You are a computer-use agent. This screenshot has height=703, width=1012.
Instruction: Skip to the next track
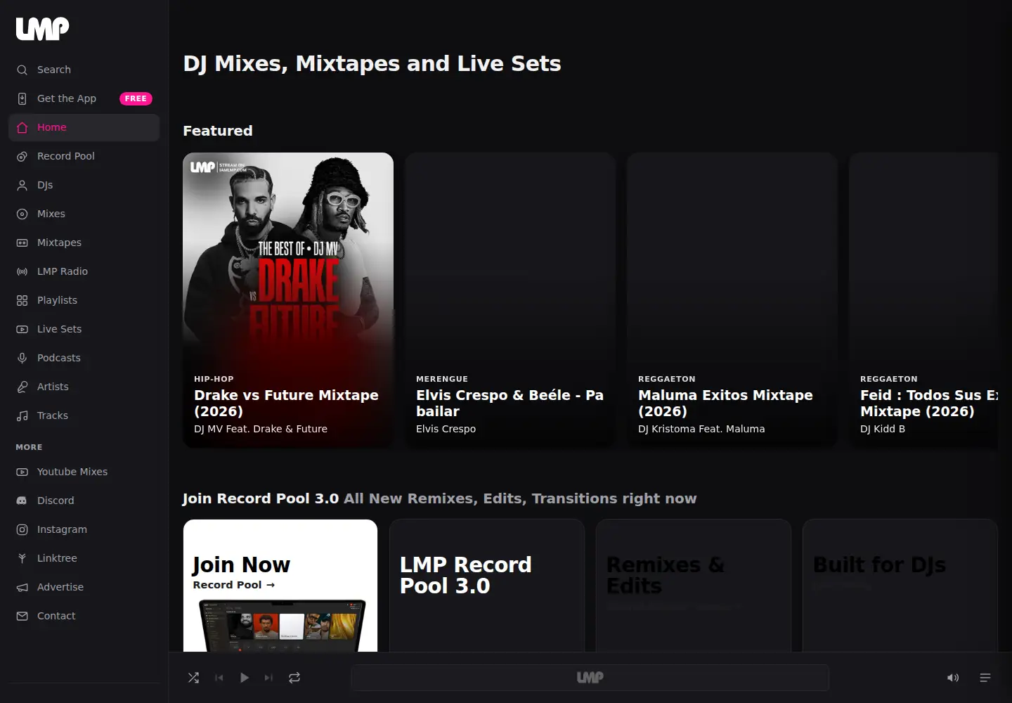coord(268,678)
